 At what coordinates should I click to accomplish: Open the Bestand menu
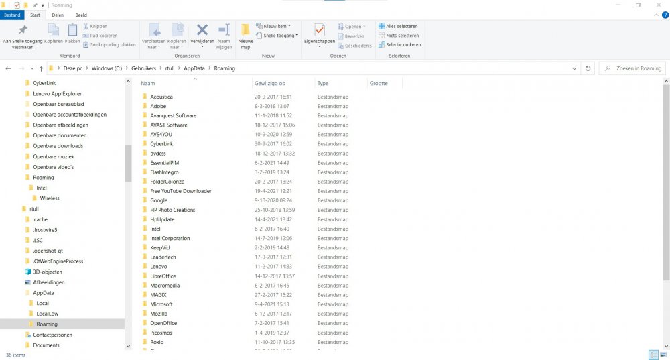13,15
